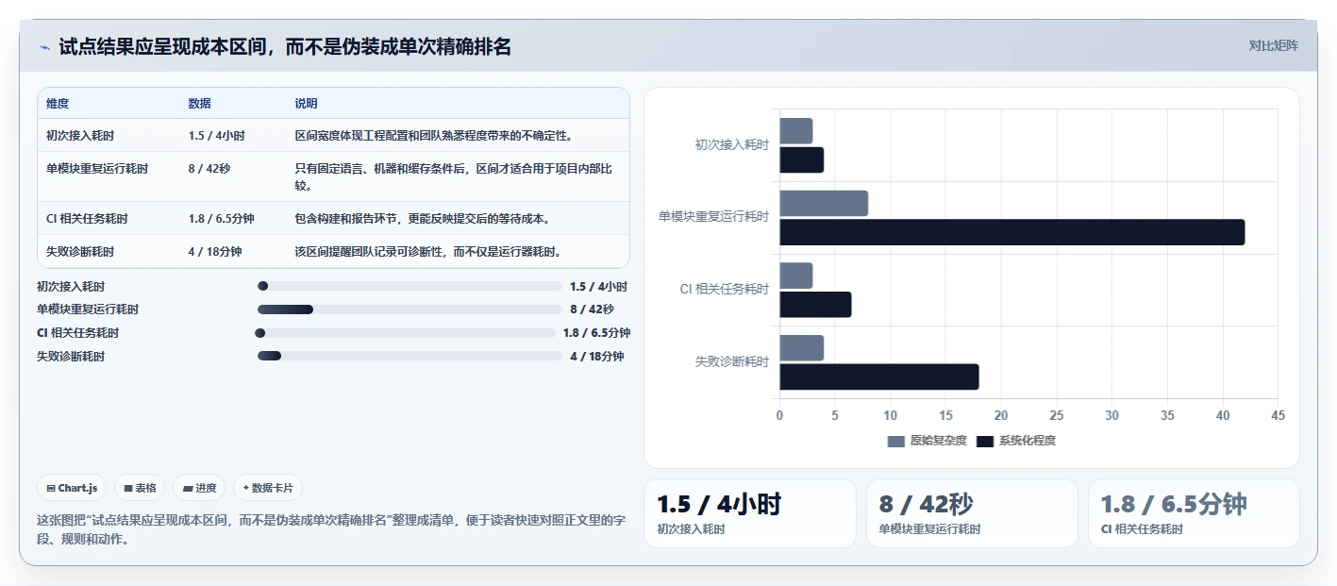This screenshot has width=1337, height=586.
Task: Click the dark 初次接入耗时 chart bar
Action: pyautogui.click(x=802, y=159)
